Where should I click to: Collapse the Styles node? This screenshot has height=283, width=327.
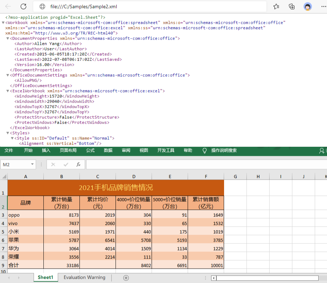click(x=8, y=133)
